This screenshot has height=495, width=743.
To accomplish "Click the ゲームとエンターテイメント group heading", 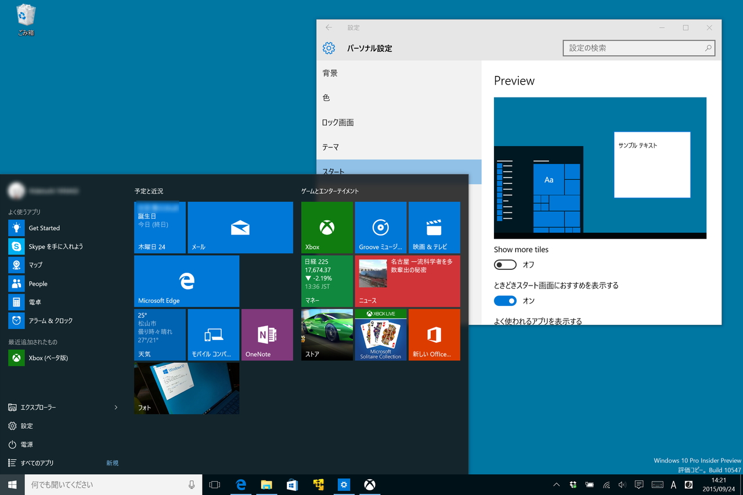I will (330, 191).
